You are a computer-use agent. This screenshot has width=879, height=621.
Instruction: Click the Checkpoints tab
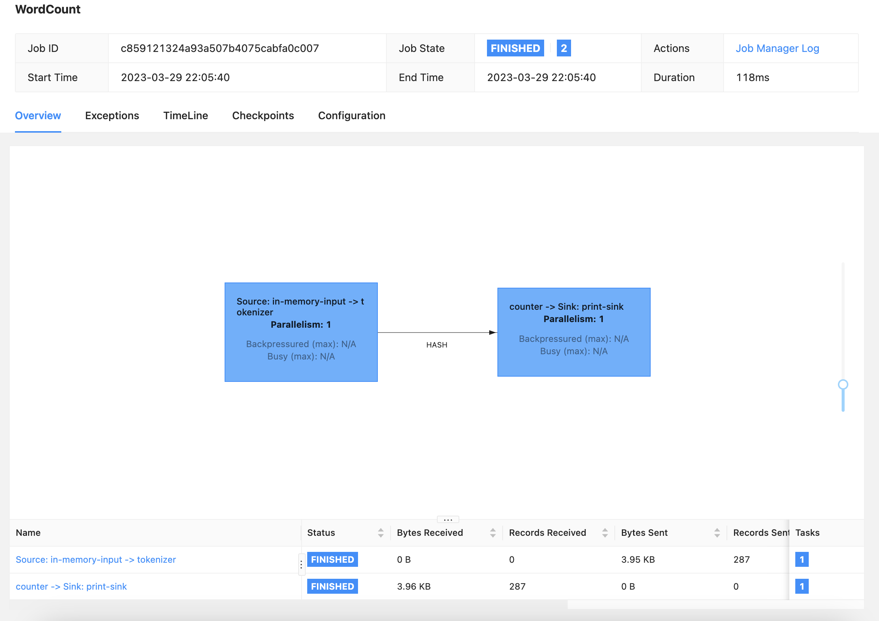(263, 115)
